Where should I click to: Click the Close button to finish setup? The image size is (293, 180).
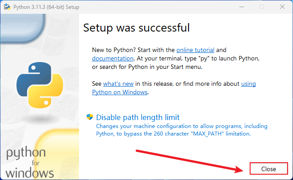coord(269,168)
